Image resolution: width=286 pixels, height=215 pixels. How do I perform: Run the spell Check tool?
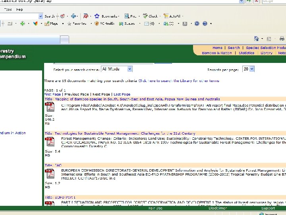point(151,16)
